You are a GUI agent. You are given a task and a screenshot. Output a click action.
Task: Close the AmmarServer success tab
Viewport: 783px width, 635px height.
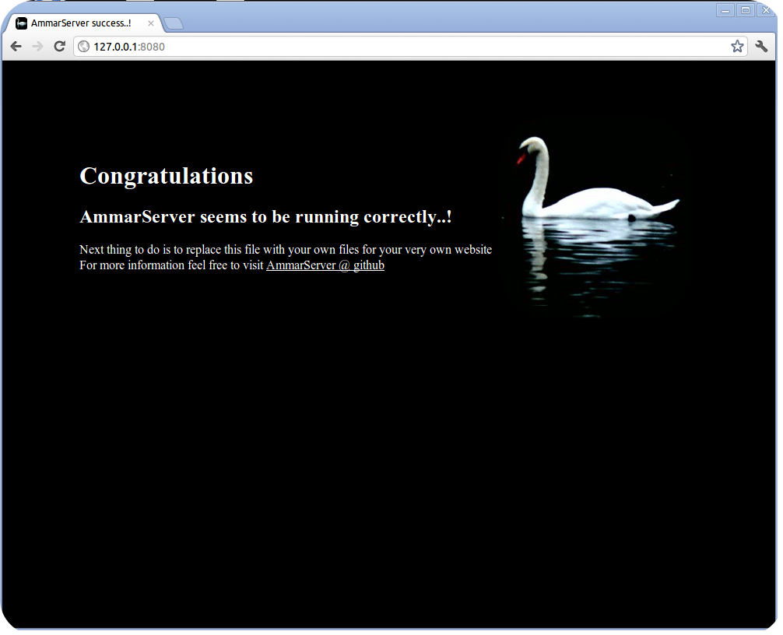coord(151,23)
